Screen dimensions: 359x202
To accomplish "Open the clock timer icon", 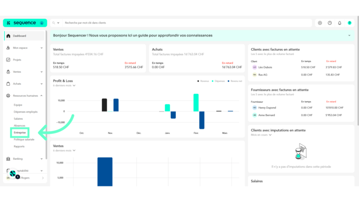I will point(330,23).
